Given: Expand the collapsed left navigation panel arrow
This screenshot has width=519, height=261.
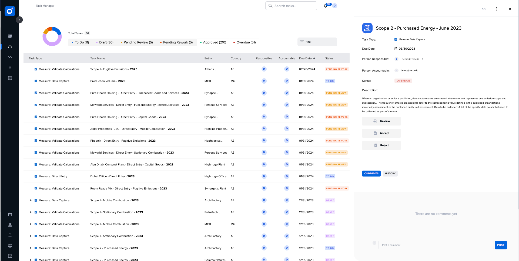Looking at the screenshot, I should coord(19,20).
